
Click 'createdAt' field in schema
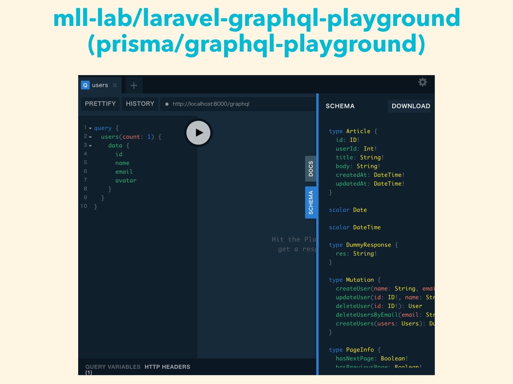pyautogui.click(x=351, y=175)
